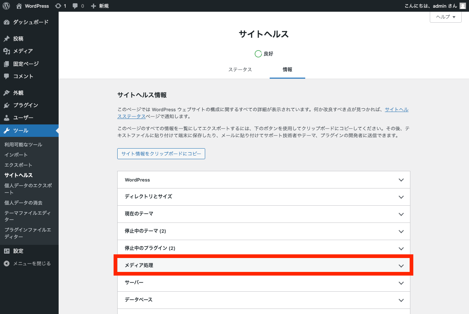Open サイトヘルス submenu item
The image size is (469, 314).
[18, 175]
